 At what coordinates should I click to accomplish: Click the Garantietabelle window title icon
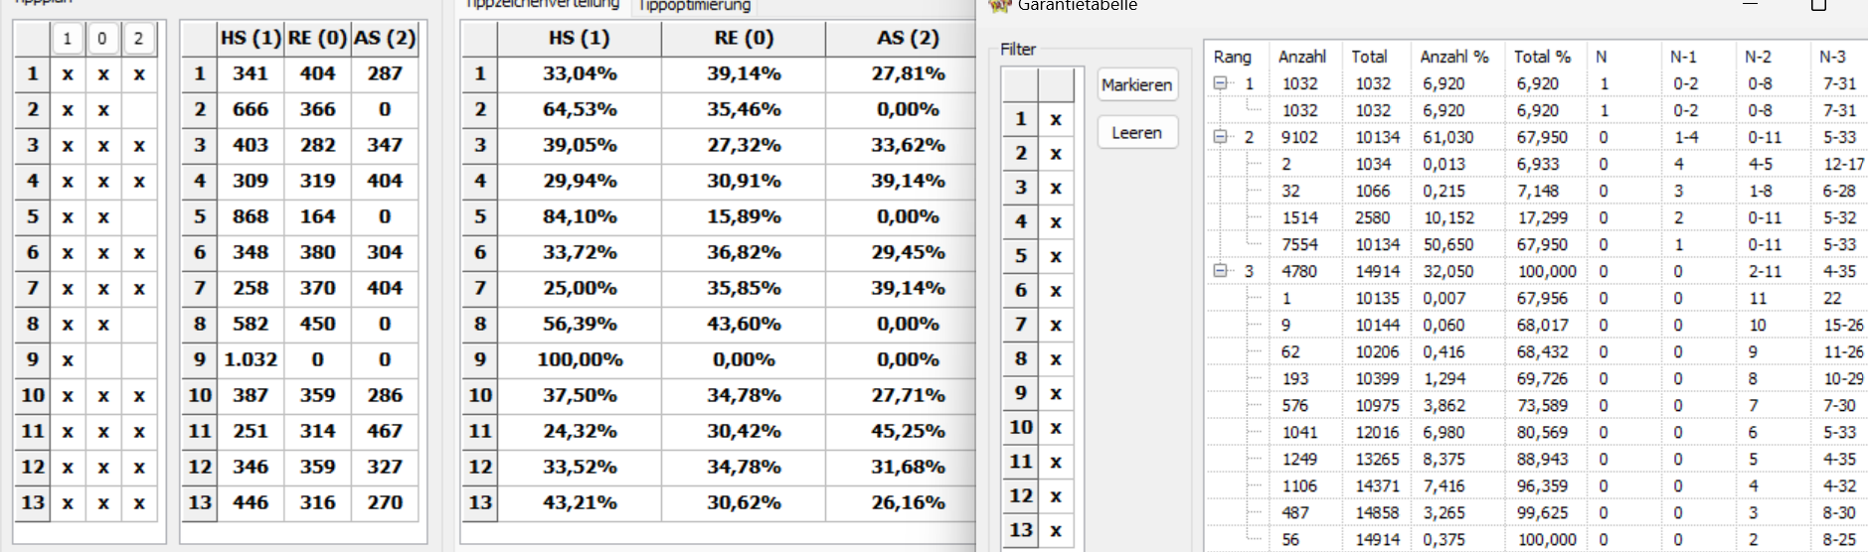(998, 5)
